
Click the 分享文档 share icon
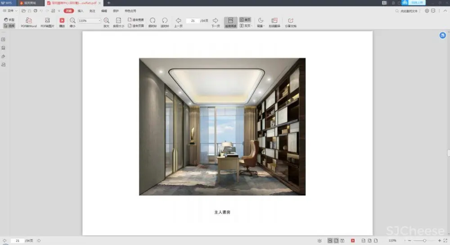coord(290,21)
